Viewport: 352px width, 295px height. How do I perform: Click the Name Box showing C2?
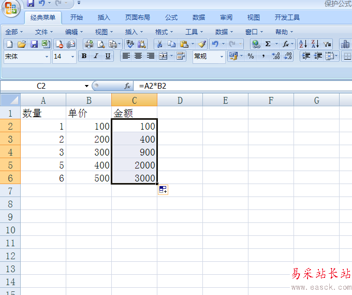coord(41,86)
